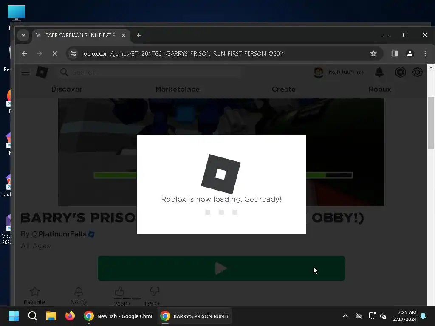The image size is (435, 326).
Task: Focus the Roblox search field
Action: [x=150, y=72]
